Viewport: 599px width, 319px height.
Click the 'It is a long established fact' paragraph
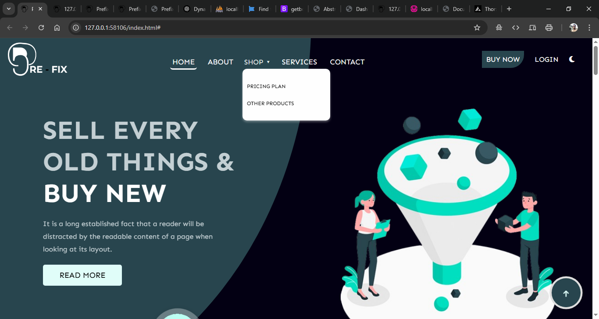tap(128, 237)
